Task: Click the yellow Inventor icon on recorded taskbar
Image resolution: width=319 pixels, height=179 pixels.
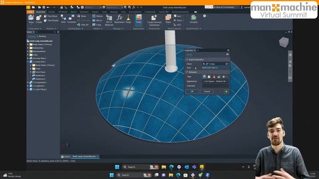Action: point(201,167)
